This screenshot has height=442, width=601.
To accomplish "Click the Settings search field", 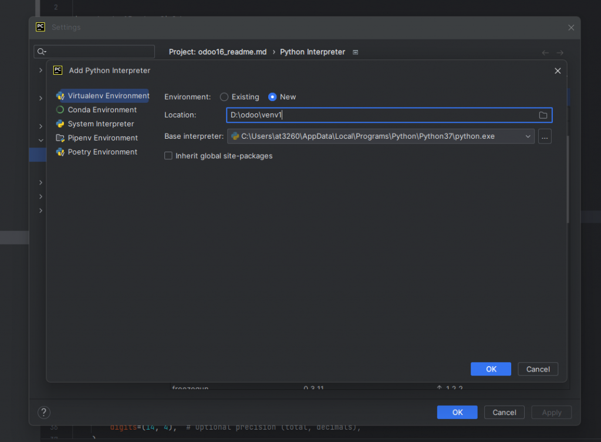I will click(x=94, y=51).
